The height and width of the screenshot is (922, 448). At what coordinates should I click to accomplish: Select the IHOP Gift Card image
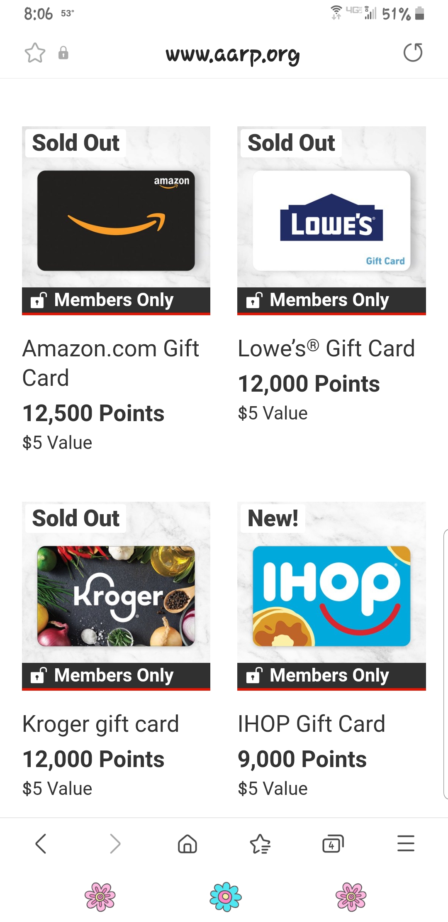pos(331,596)
